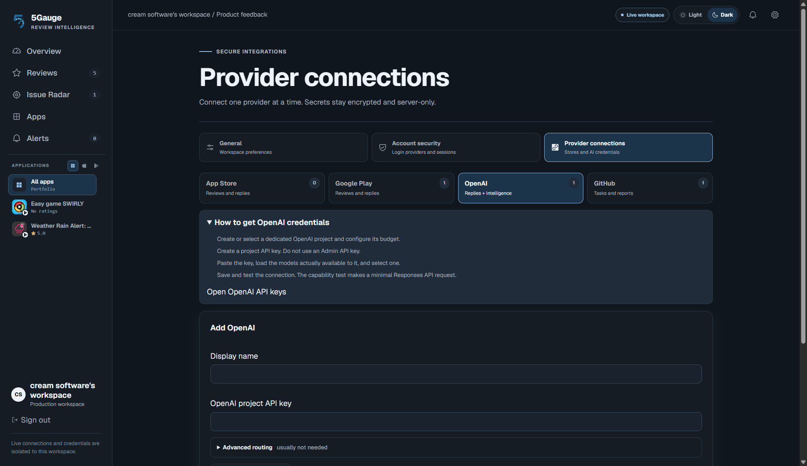Filter applications with the Apple icon

pyautogui.click(x=84, y=166)
